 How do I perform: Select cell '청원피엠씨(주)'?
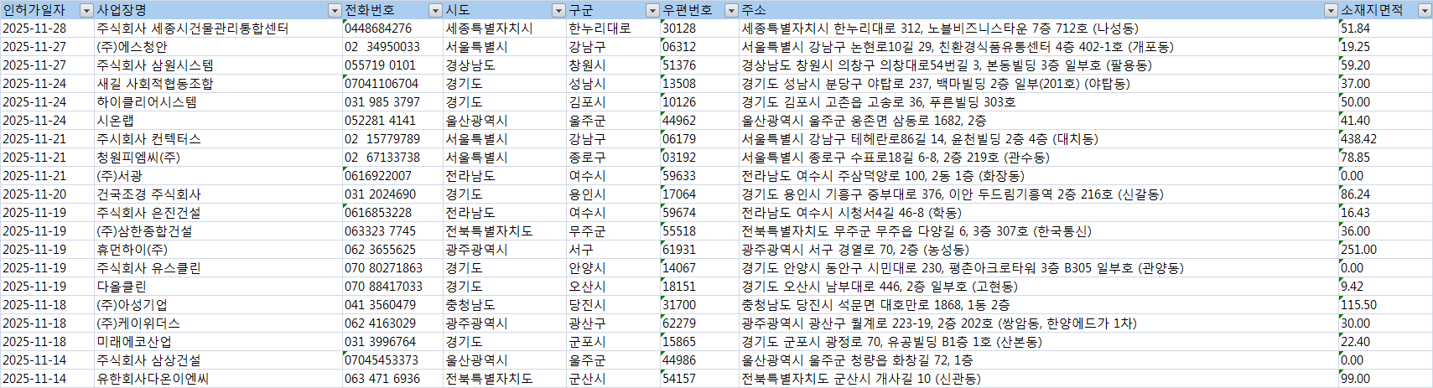click(218, 158)
